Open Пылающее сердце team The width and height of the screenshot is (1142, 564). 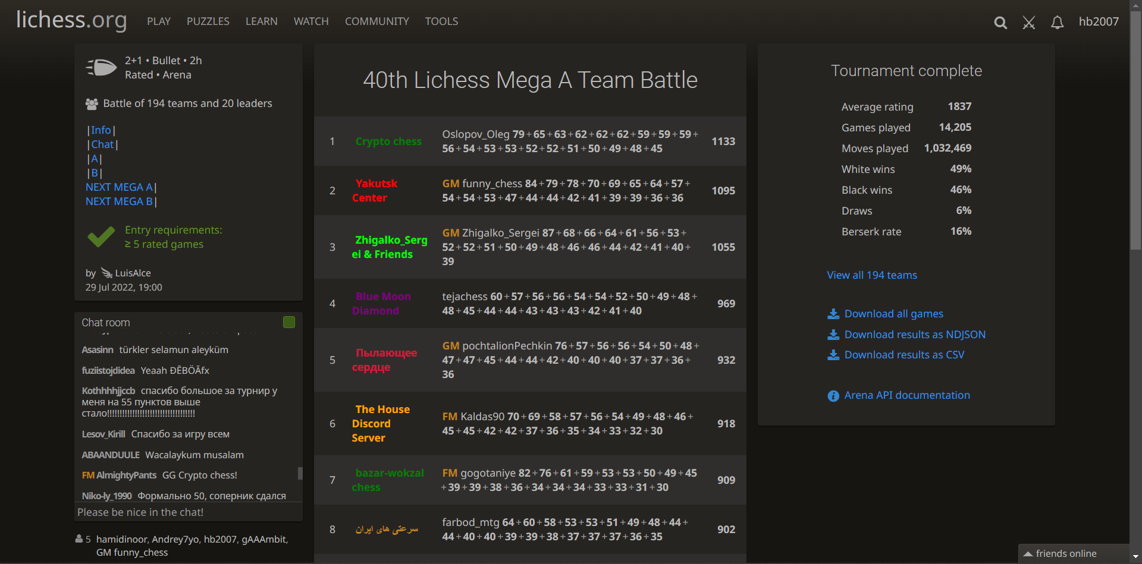[384, 360]
